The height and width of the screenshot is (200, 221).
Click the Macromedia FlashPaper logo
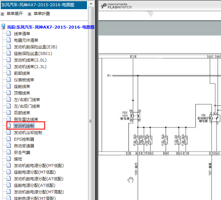click(x=116, y=6)
